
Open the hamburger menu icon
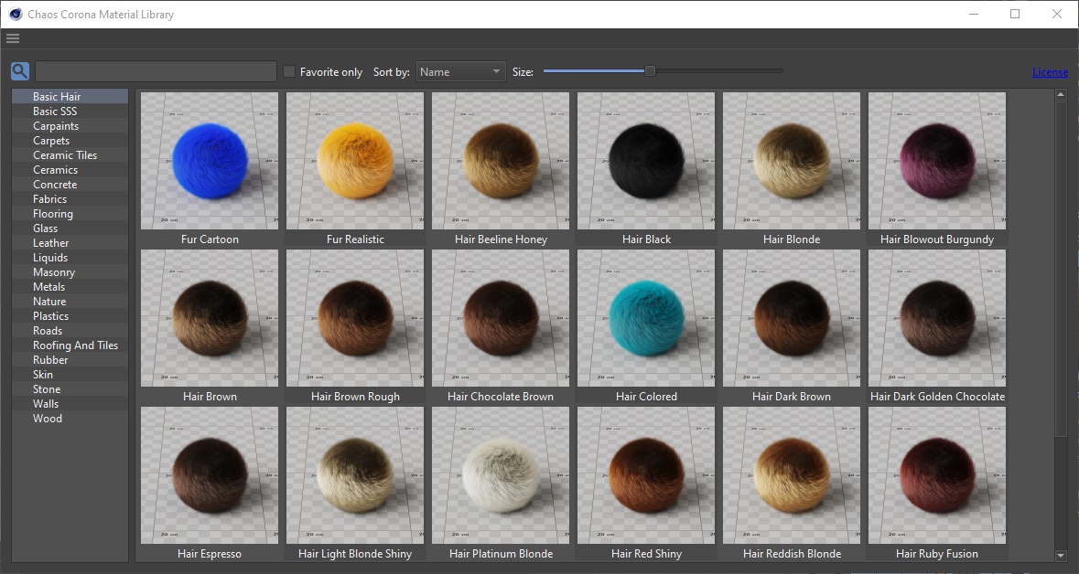[13, 38]
